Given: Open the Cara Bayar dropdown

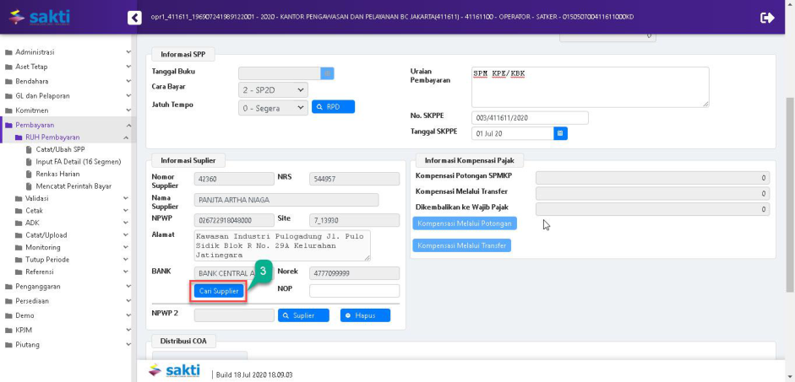Looking at the screenshot, I should point(273,89).
